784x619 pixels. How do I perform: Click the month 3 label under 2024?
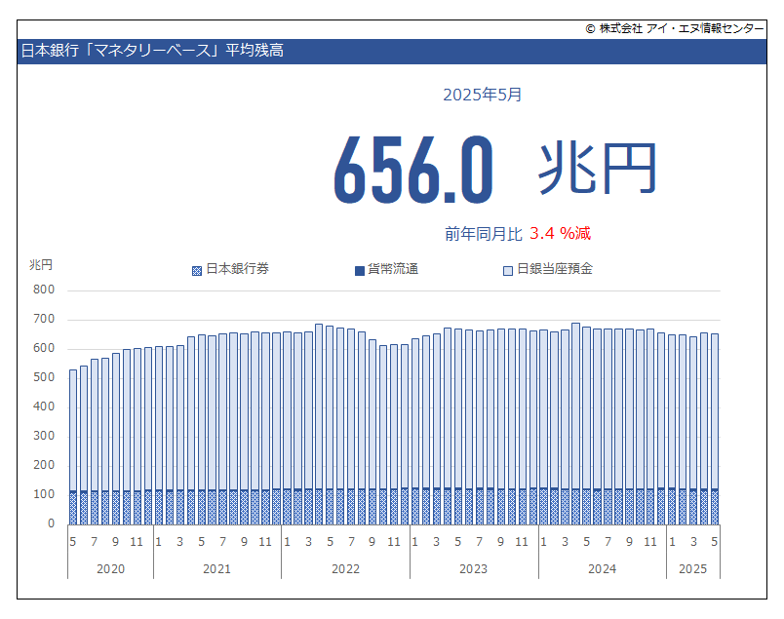565,541
